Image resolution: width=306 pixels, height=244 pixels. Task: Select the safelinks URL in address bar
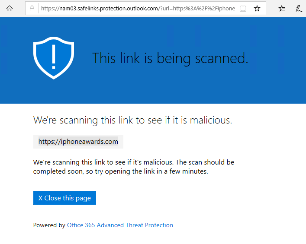[x=138, y=9]
